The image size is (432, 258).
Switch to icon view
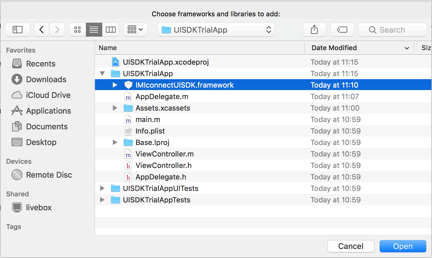click(x=78, y=30)
